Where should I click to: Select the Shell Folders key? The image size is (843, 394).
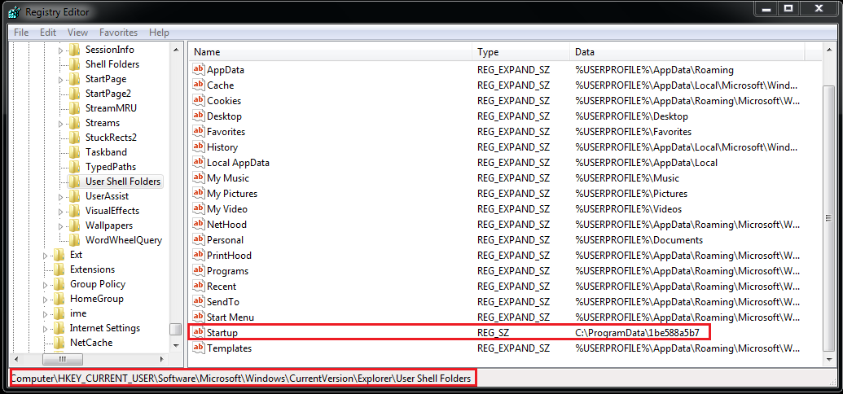click(112, 64)
